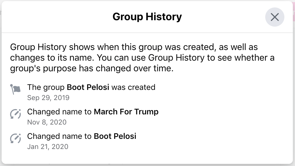This screenshot has width=295, height=166.
Task: Click the divider line below the header
Action: (147, 33)
